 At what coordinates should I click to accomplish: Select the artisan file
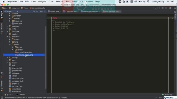coord(13,76)
